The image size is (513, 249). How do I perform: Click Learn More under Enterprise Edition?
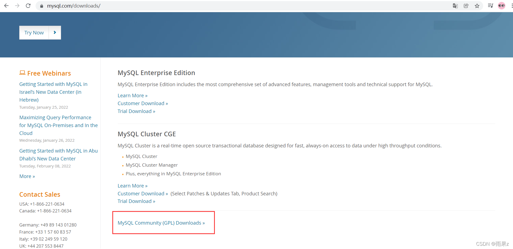tap(133, 95)
